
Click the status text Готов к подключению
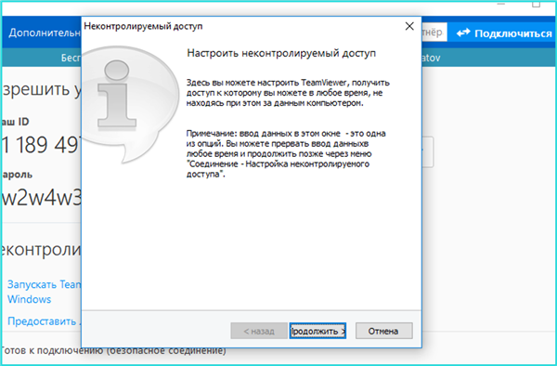click(113, 351)
